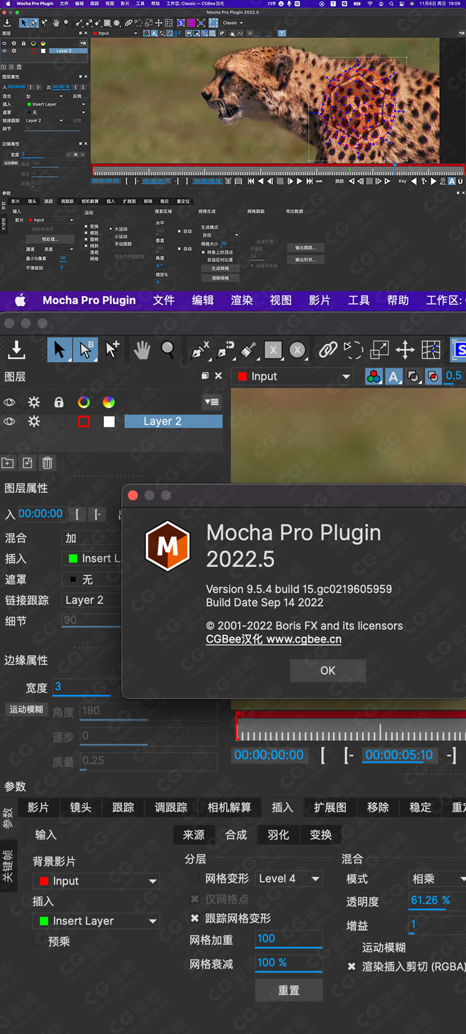The image size is (466, 1034).
Task: Select the ellipse X-Spline shape tool
Action: (298, 350)
